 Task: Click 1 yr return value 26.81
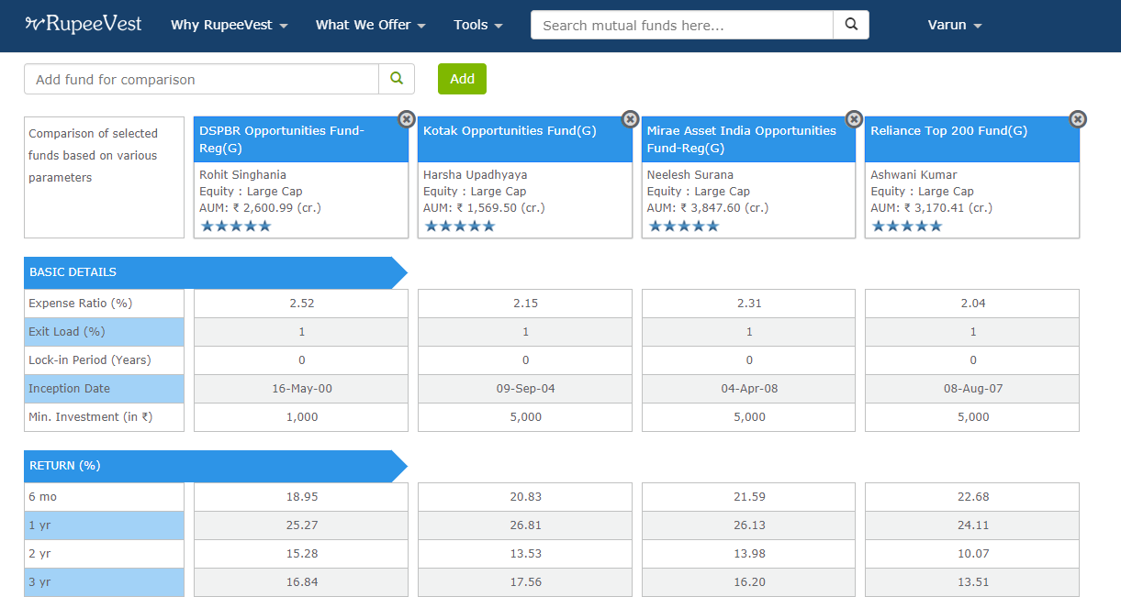[525, 525]
